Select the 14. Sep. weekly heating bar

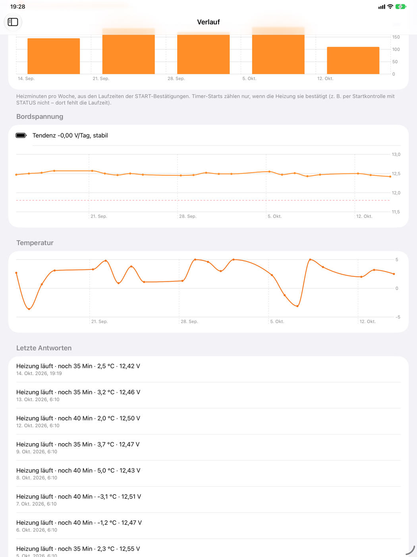pyautogui.click(x=54, y=56)
